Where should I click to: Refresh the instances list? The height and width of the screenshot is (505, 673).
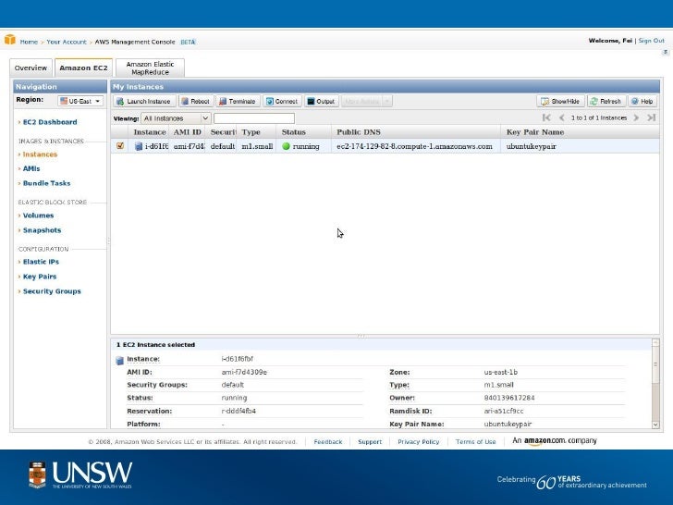[606, 102]
